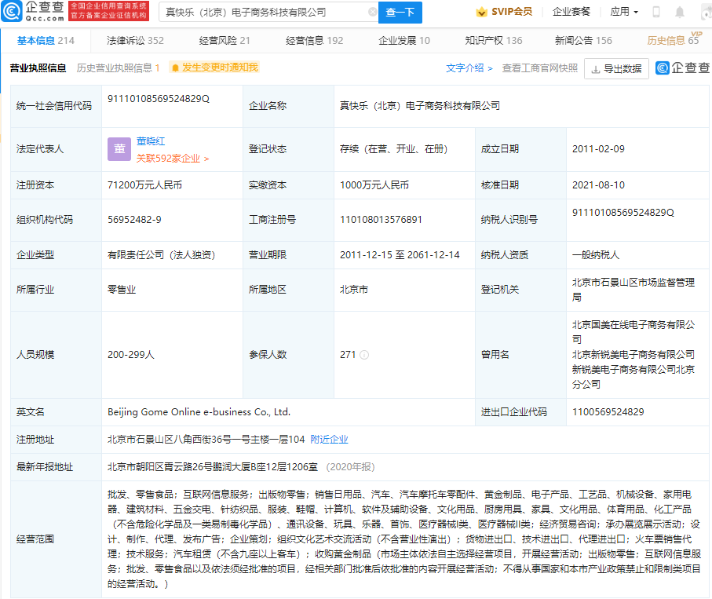Click 查看工商官网快照 link
This screenshot has width=712, height=599.
click(x=540, y=68)
